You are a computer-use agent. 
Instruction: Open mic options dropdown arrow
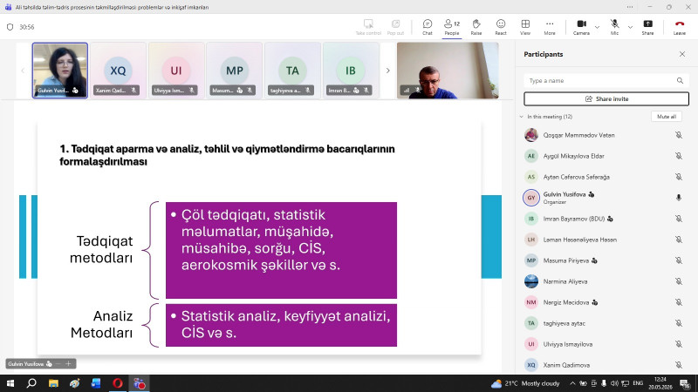point(630,27)
